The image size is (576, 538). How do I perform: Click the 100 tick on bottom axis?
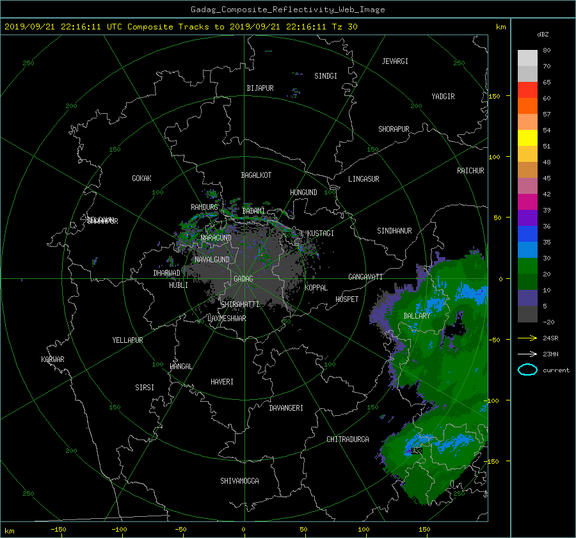click(x=364, y=530)
